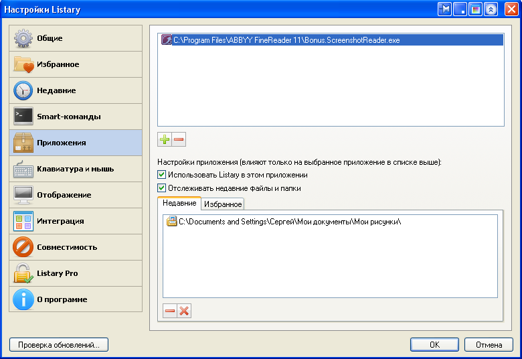Click the Клавиатура и мышь label
This screenshot has width=522, height=359.
tap(75, 169)
